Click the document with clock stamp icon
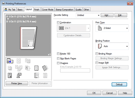Viewport: 135px width, 98px height. [x=37, y=76]
